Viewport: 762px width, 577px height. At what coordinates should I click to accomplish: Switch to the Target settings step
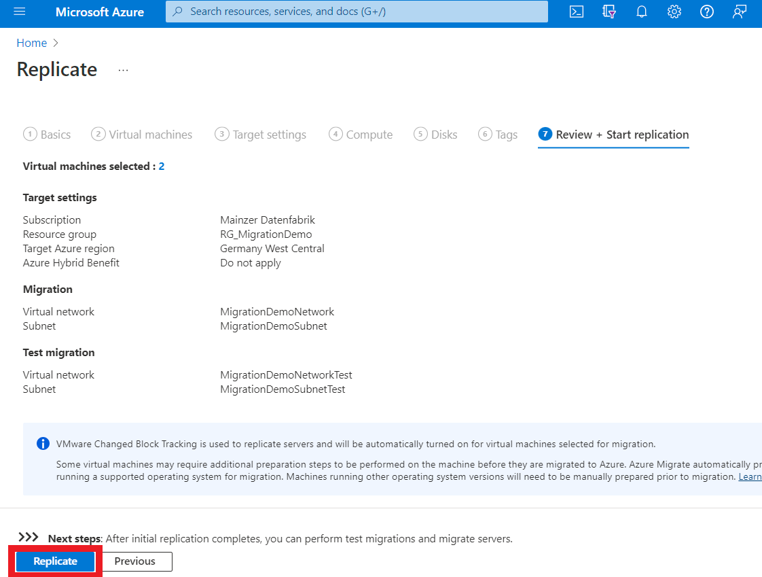click(x=261, y=135)
